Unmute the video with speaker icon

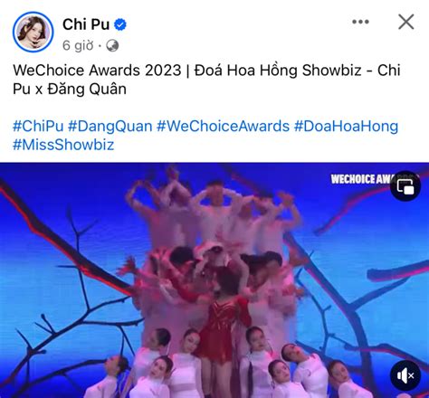point(405,375)
